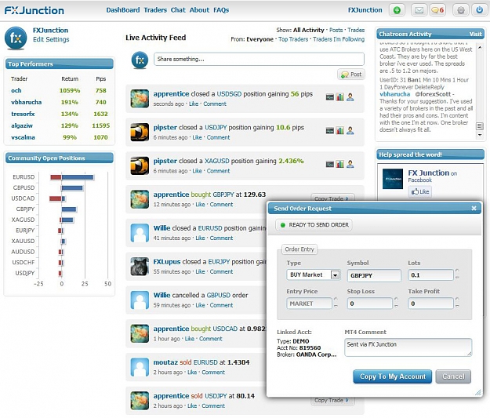Open trade terminal icon for USDJPY row
Viewport: 490px width, 418px height.
pos(330,131)
